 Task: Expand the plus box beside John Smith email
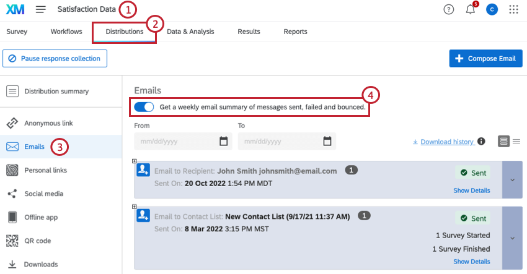(135, 161)
